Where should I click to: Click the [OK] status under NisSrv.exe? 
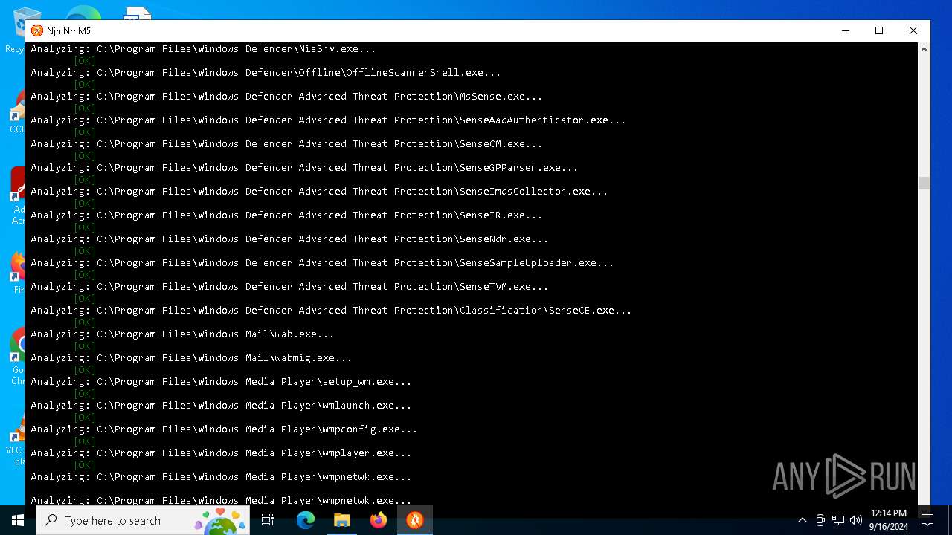point(85,61)
